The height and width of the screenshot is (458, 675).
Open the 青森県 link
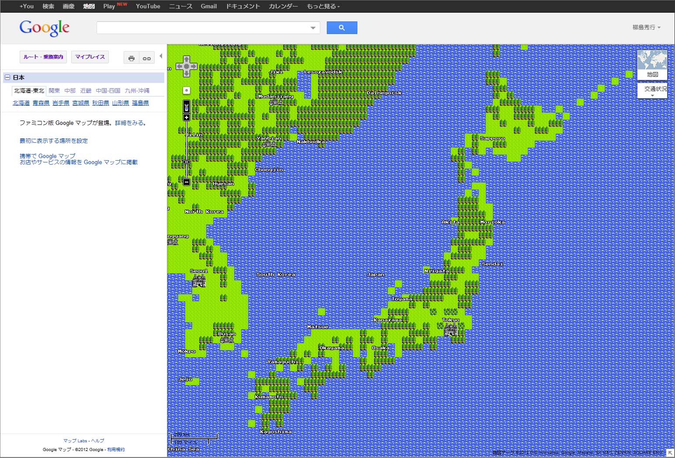pyautogui.click(x=41, y=103)
